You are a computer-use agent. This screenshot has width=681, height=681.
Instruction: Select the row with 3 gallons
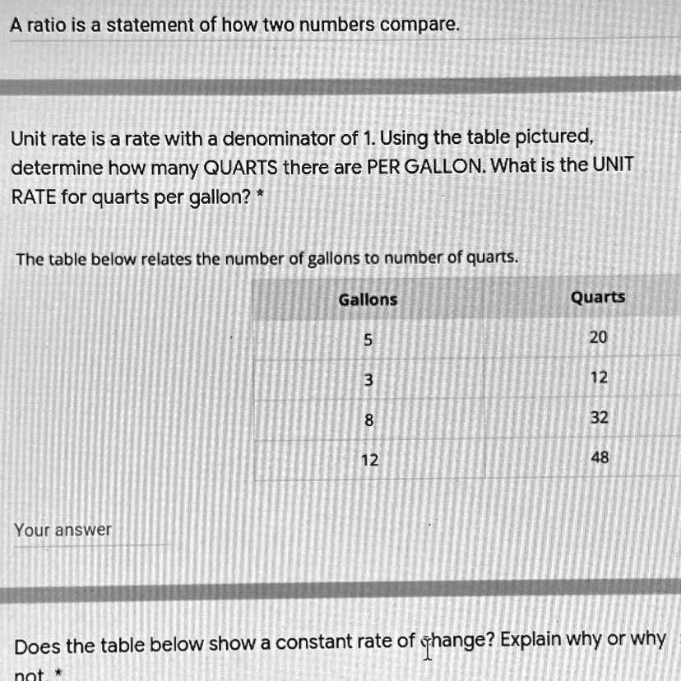pyautogui.click(x=368, y=380)
